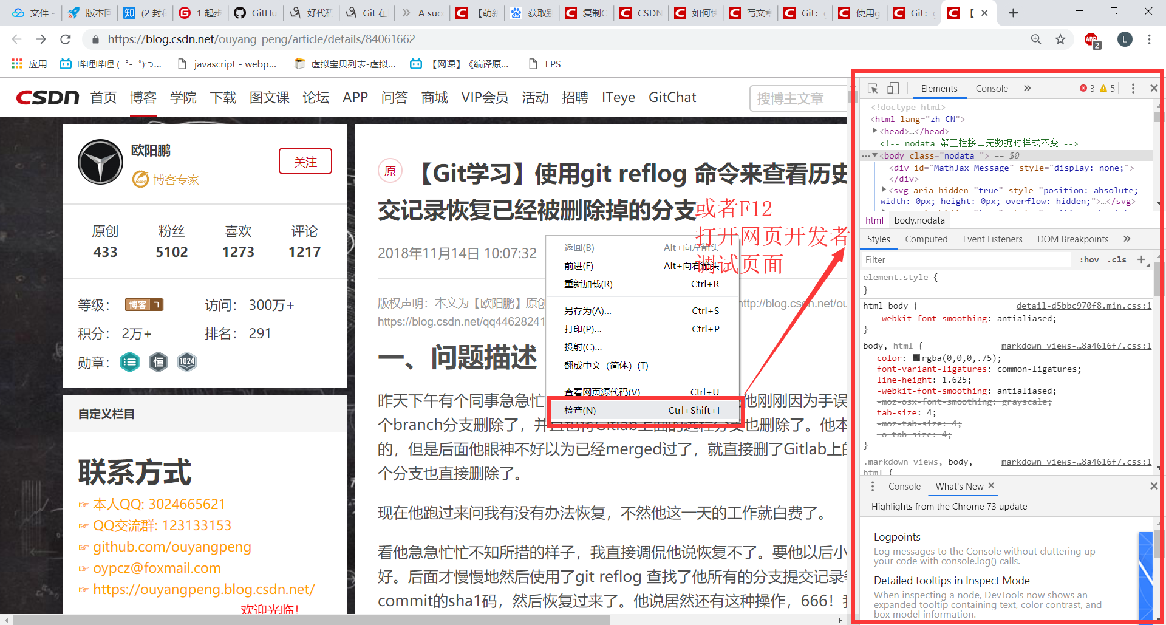Expand the svg aria-hidden node
Image resolution: width=1166 pixels, height=625 pixels.
pos(884,190)
